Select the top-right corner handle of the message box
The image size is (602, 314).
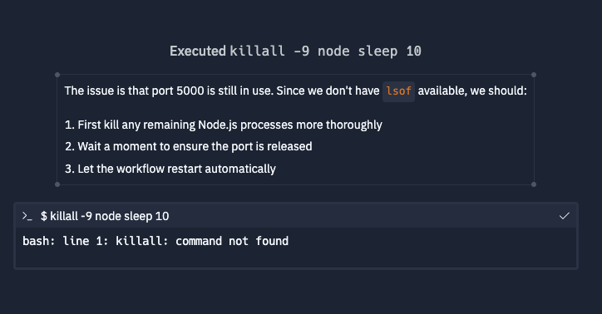click(x=534, y=75)
